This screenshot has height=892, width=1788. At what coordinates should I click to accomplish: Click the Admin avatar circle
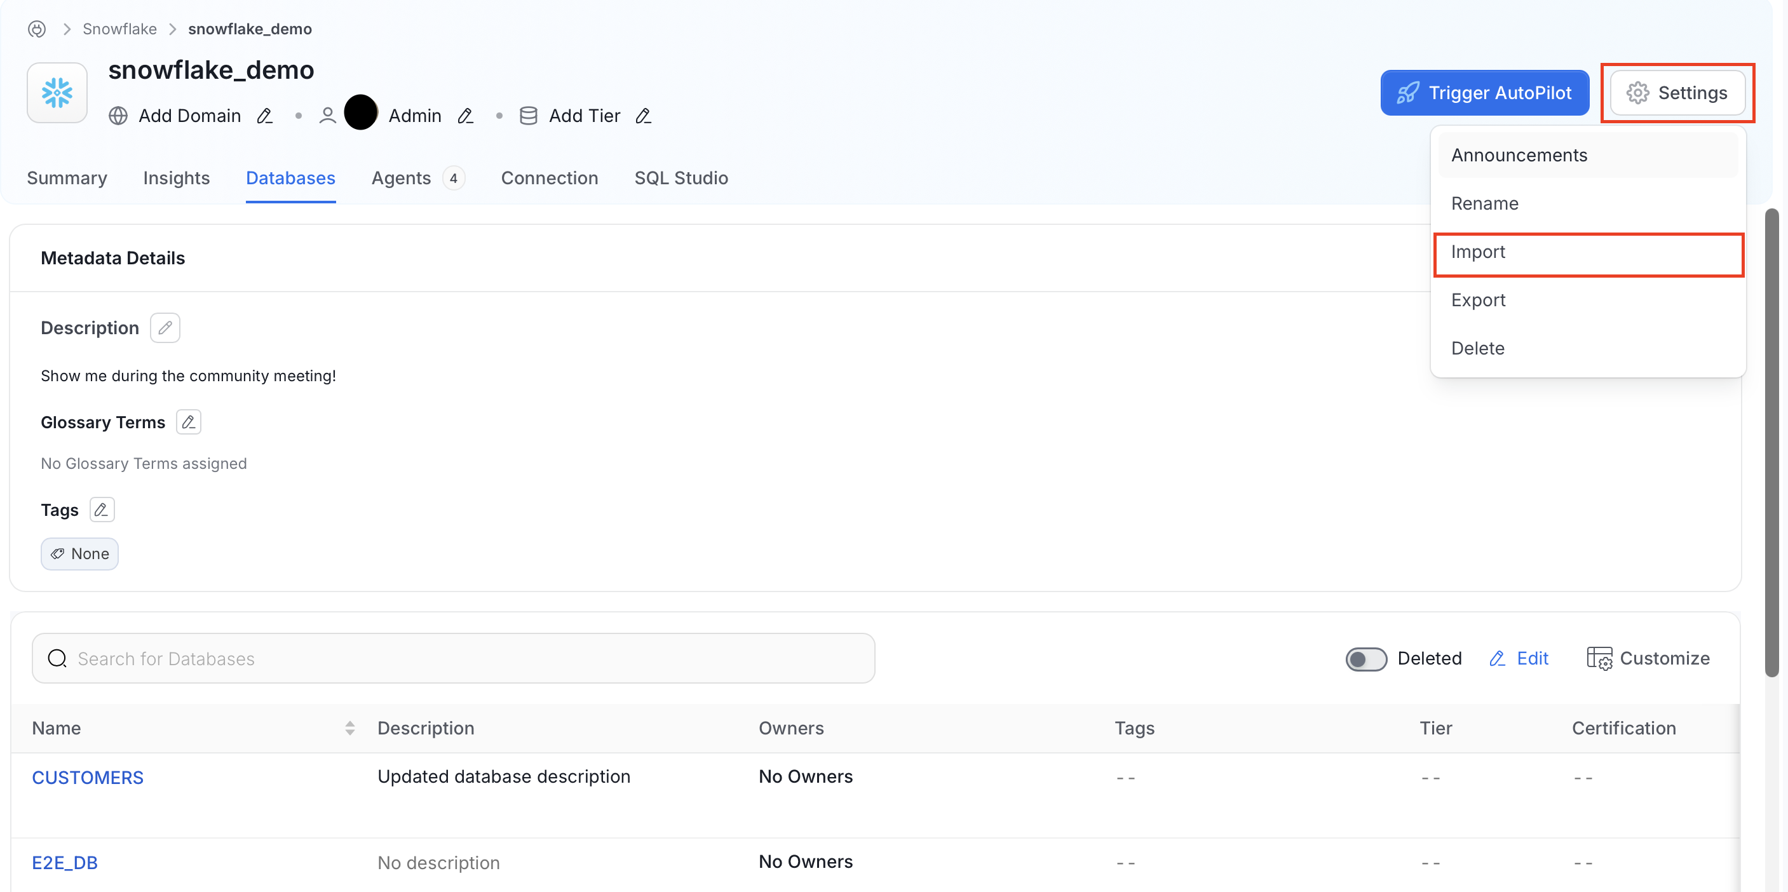coord(361,112)
